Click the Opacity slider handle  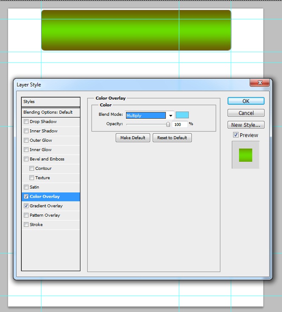pyautogui.click(x=168, y=124)
